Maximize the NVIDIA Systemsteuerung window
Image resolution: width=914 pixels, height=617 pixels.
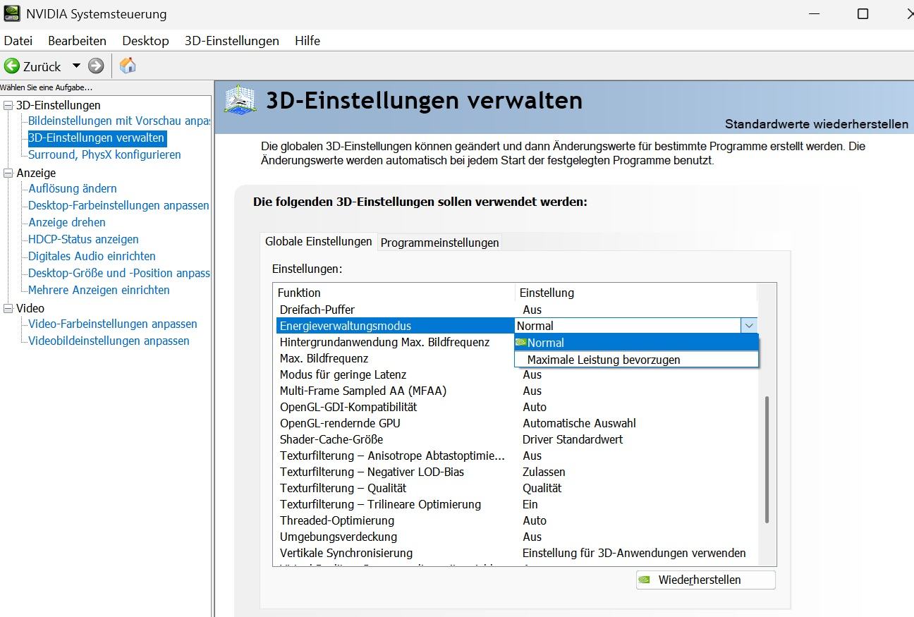[863, 13]
